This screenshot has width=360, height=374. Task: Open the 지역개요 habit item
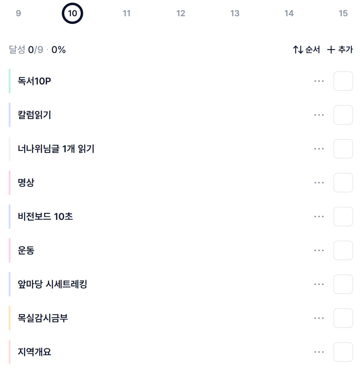pos(34,352)
